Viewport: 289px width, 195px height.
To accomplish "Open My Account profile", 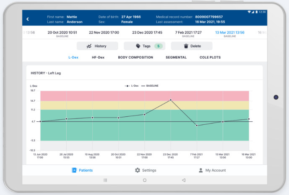I will click(212, 170).
